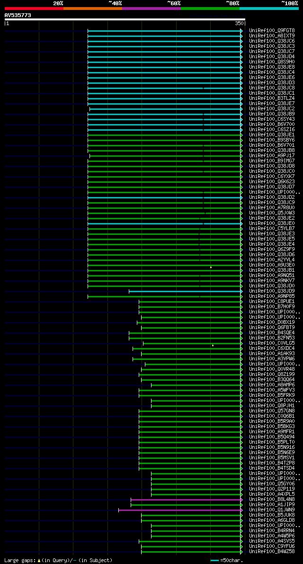Select label UniRef100_B7H0F9

[x=272, y=307]
